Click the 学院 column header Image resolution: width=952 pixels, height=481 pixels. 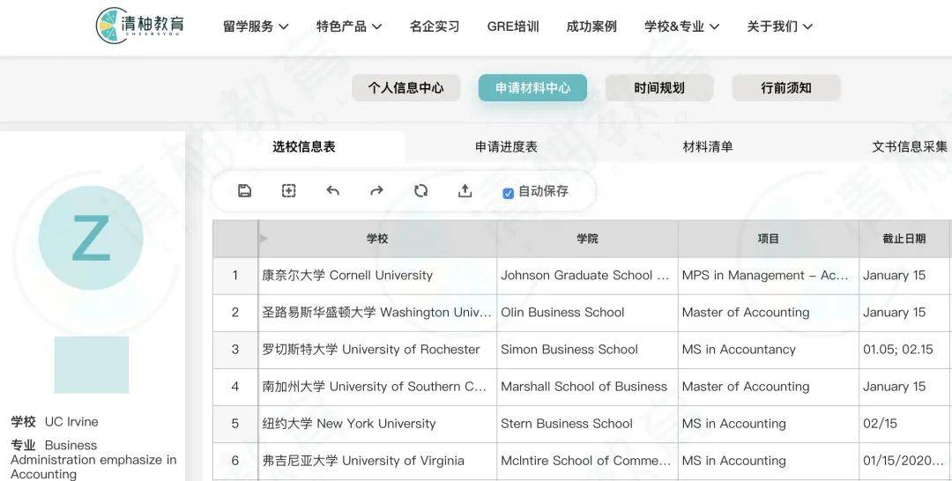[587, 239]
